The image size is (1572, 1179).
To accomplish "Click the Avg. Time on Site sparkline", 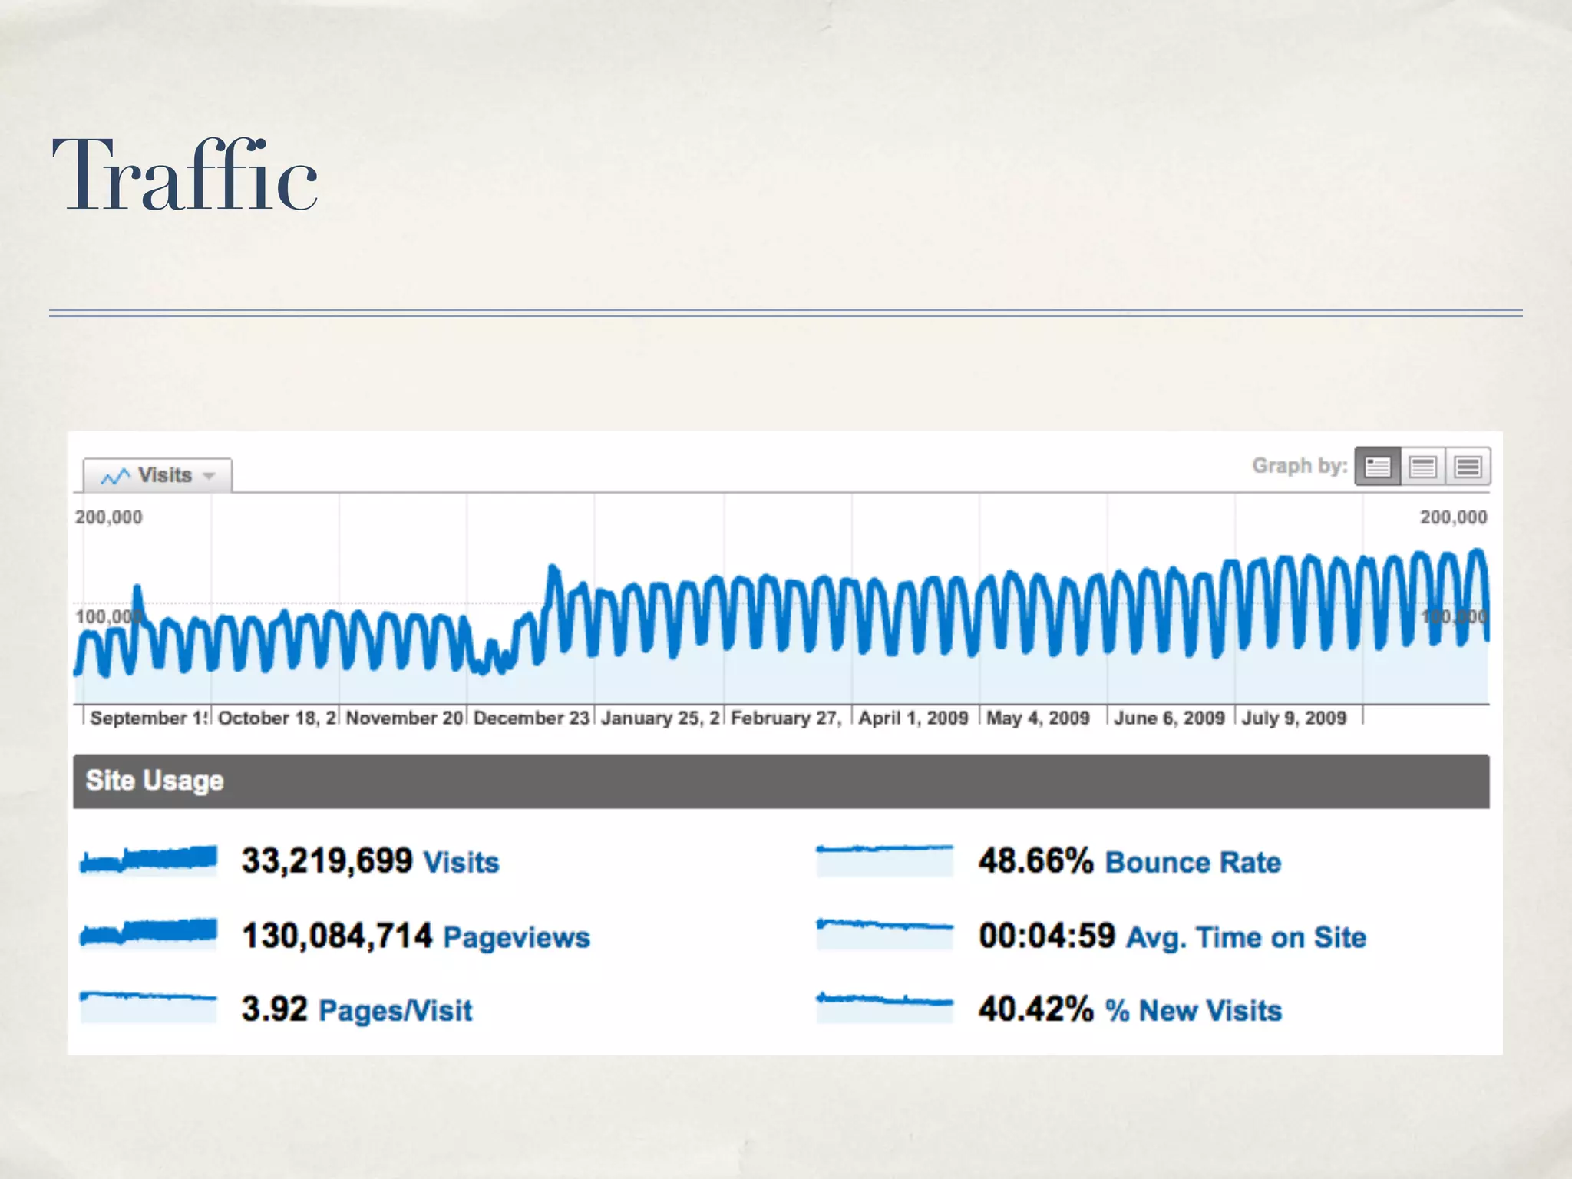I will (x=884, y=934).
